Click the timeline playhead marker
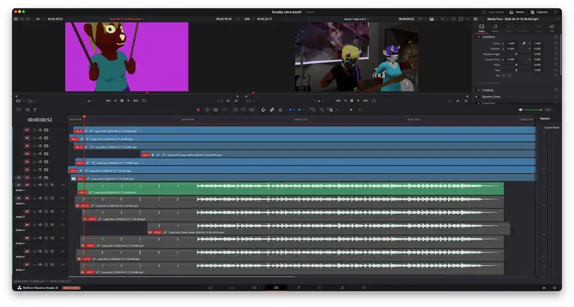This screenshot has width=574, height=307. click(84, 117)
